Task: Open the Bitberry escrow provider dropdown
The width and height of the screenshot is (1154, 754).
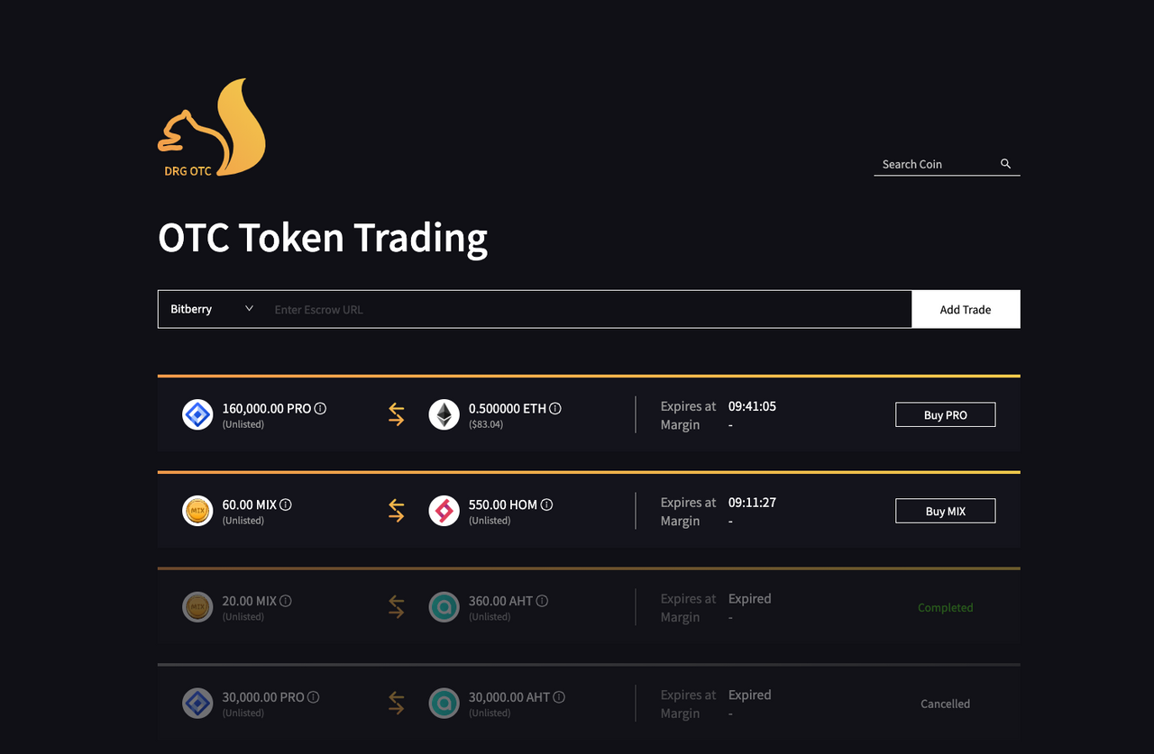Action: tap(212, 309)
